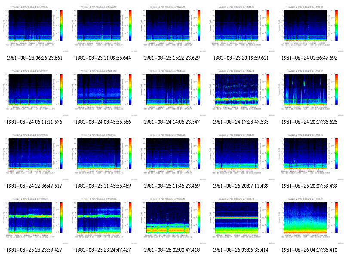
Task: Click caption text 1981-08-24 14:06:23.547
Action: (172, 122)
